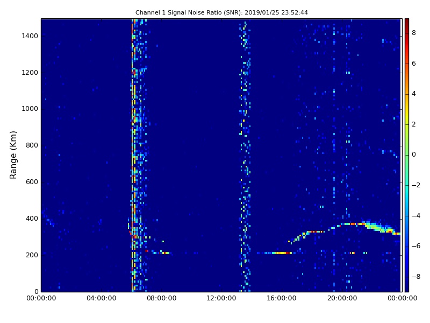Click the vertical interference stripe near 06:00

pyautogui.click(x=133, y=155)
